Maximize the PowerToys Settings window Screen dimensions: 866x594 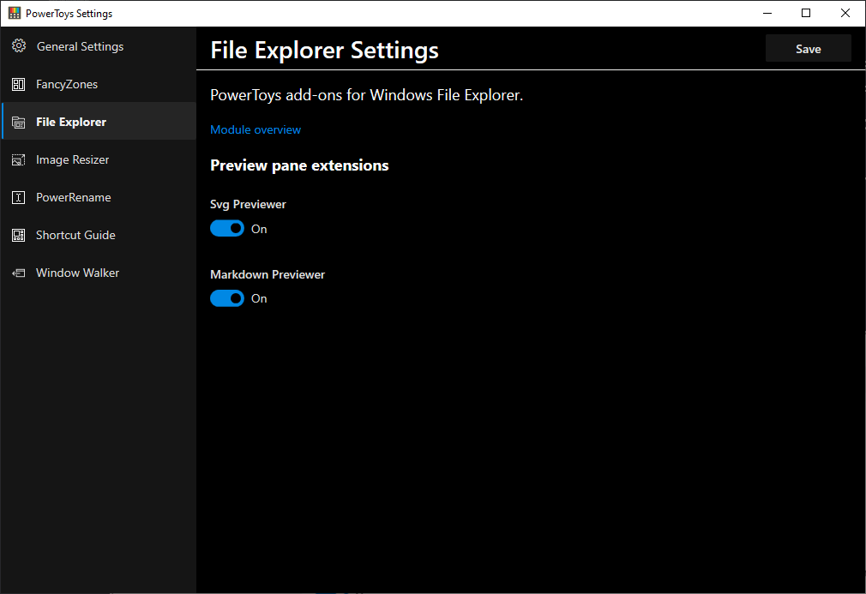(x=806, y=13)
